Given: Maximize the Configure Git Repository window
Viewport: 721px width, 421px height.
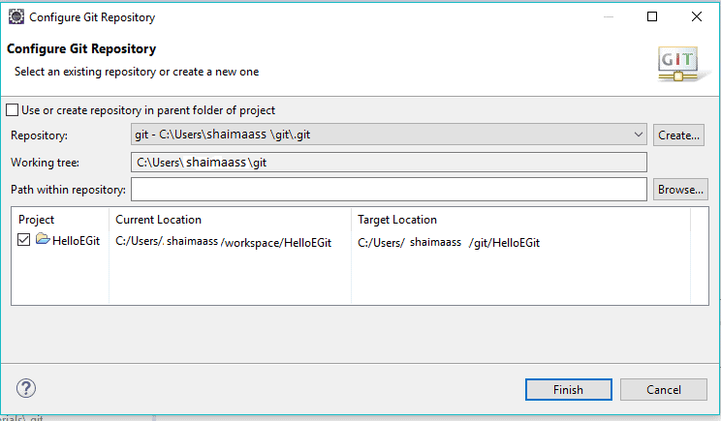Looking at the screenshot, I should pyautogui.click(x=652, y=16).
